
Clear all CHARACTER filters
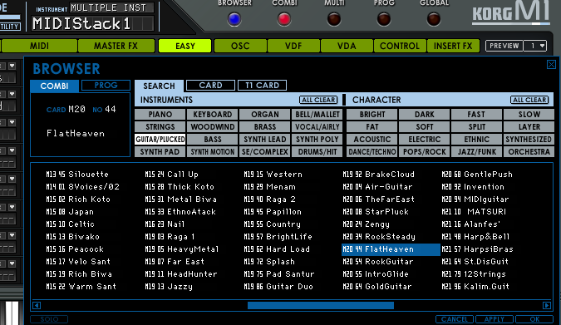(529, 100)
